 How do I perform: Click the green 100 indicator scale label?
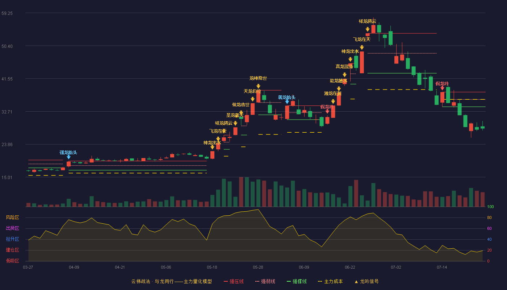click(490, 207)
